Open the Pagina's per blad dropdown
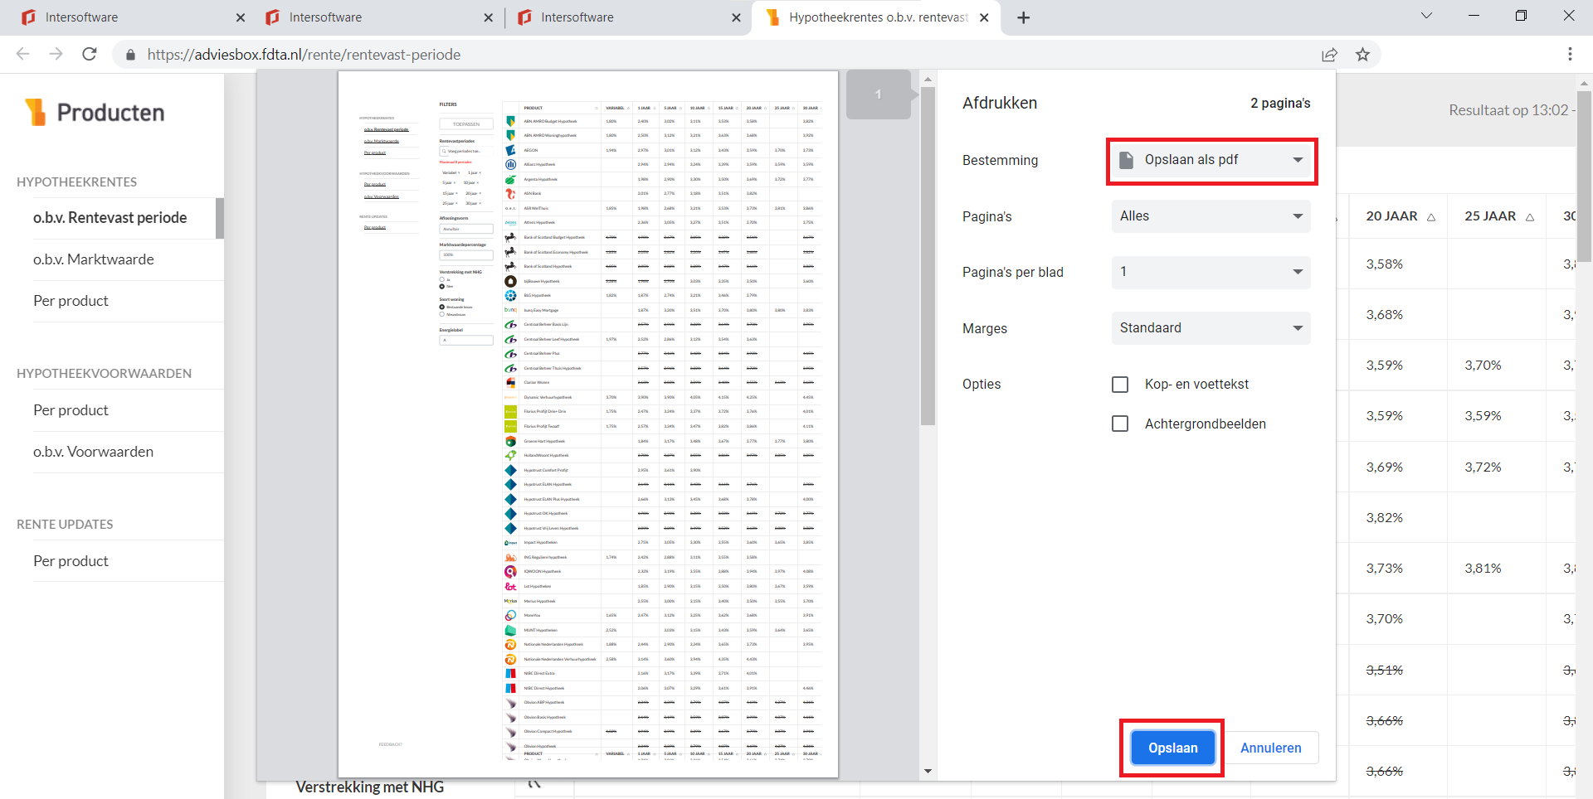This screenshot has height=799, width=1593. [1211, 272]
